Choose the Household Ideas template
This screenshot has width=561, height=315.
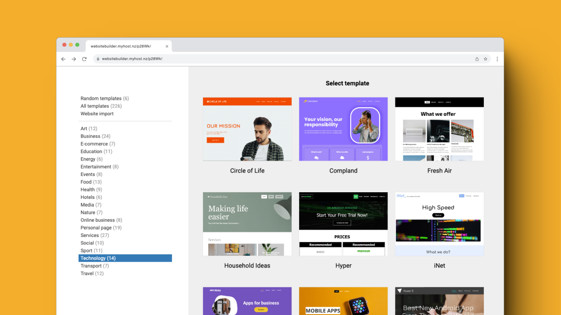coord(247,224)
